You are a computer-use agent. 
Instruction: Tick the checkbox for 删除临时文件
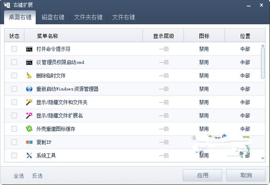point(14,75)
